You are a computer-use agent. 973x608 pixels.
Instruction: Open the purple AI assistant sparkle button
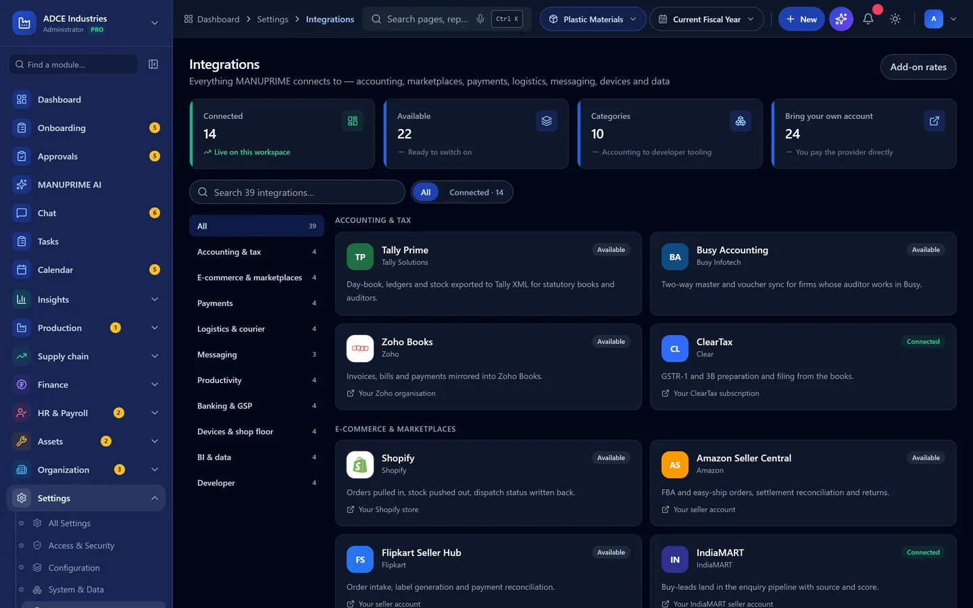point(841,19)
